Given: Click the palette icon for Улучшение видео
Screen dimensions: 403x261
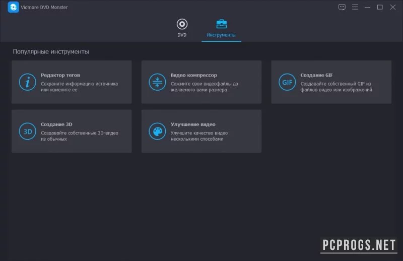Looking at the screenshot, I should tap(157, 132).
